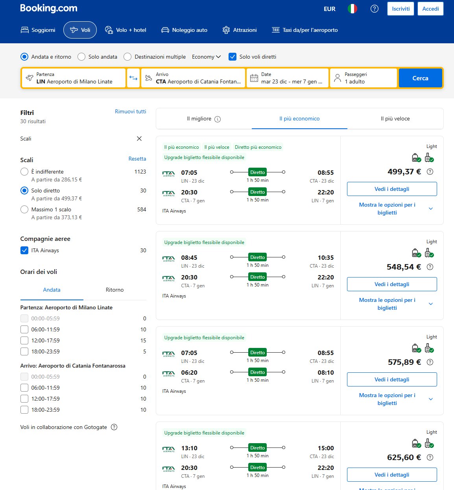Click the price info icon beside 575,89 €
This screenshot has width=454, height=490.
430,362
